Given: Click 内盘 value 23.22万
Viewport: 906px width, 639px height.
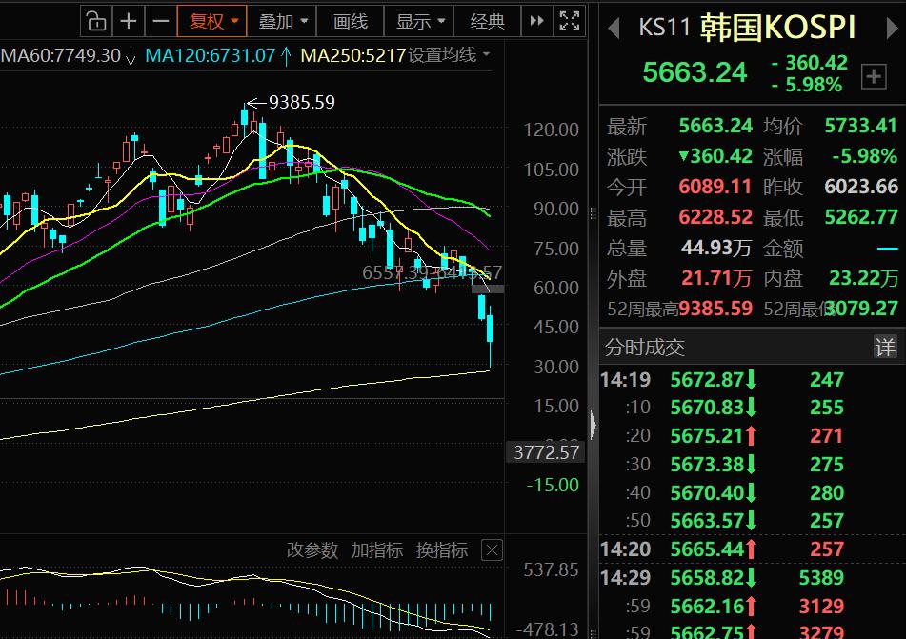Looking at the screenshot, I should click(863, 278).
